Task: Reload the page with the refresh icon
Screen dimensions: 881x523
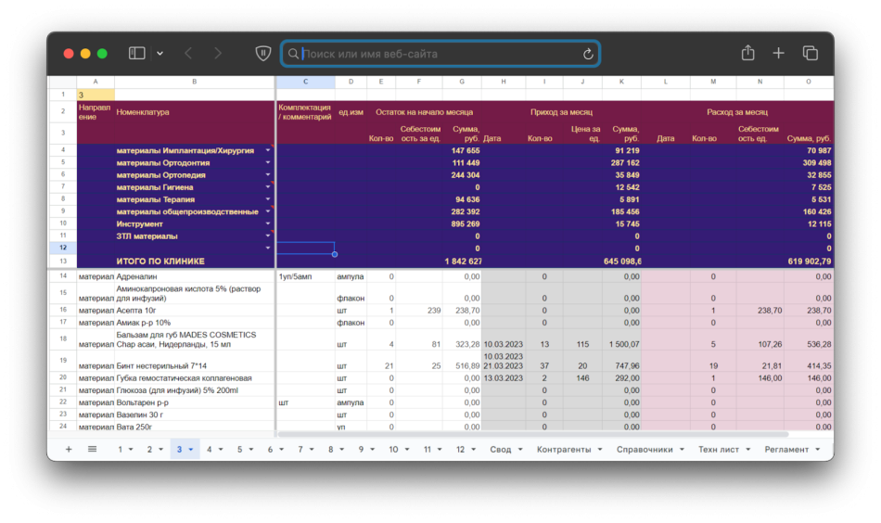Action: point(588,54)
